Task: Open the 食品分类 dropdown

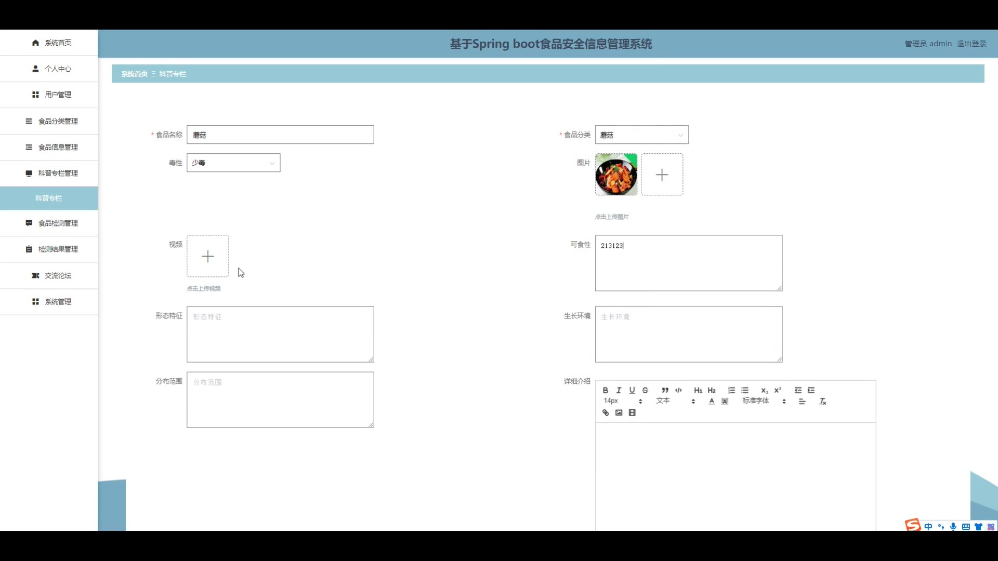Action: 641,135
